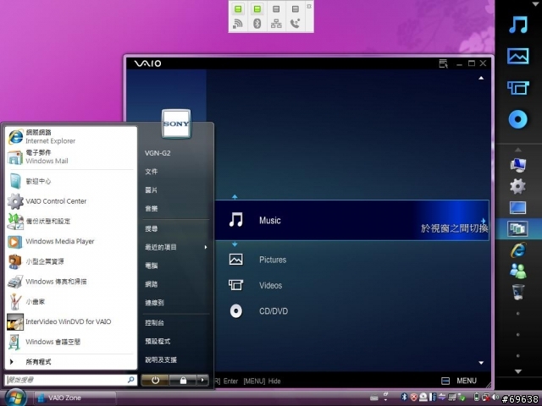
Task: Open 搜尋 Search link
Action: coord(151,228)
